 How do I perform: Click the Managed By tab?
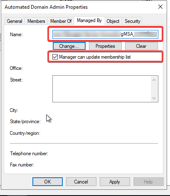[x=89, y=20]
